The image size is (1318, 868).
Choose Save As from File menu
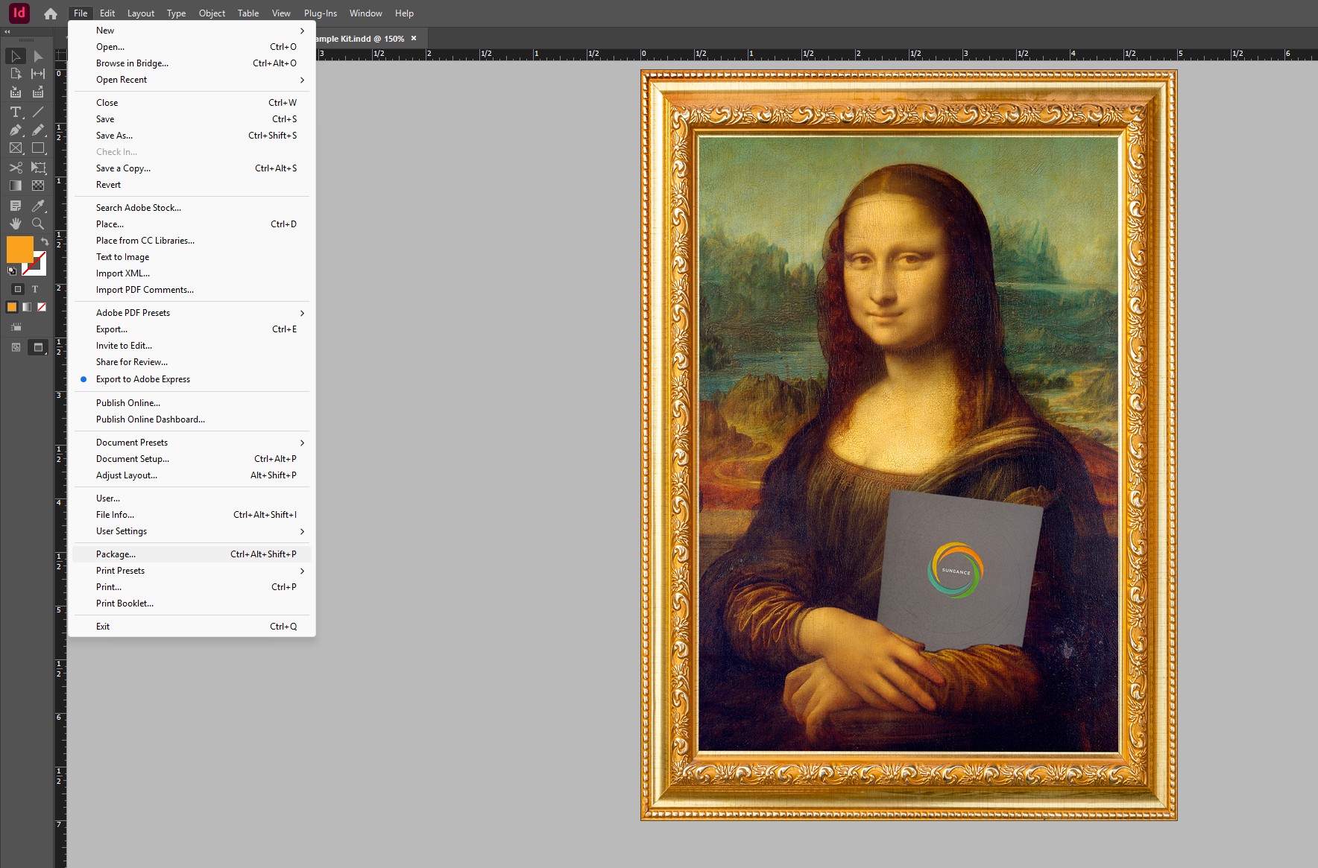pyautogui.click(x=192, y=136)
